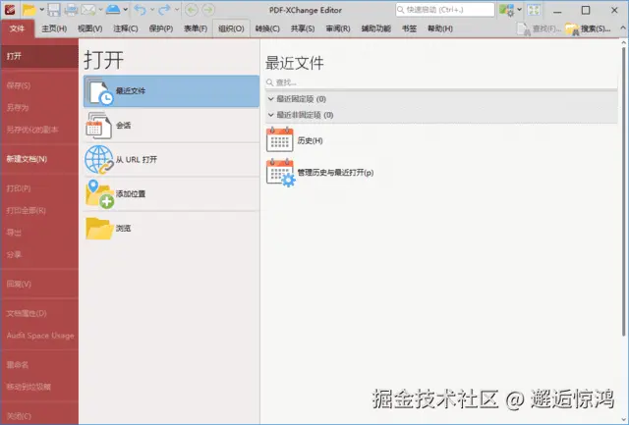This screenshot has height=425, width=629.
Task: Click the blue scanner icon in quick toolbar
Action: 113,10
